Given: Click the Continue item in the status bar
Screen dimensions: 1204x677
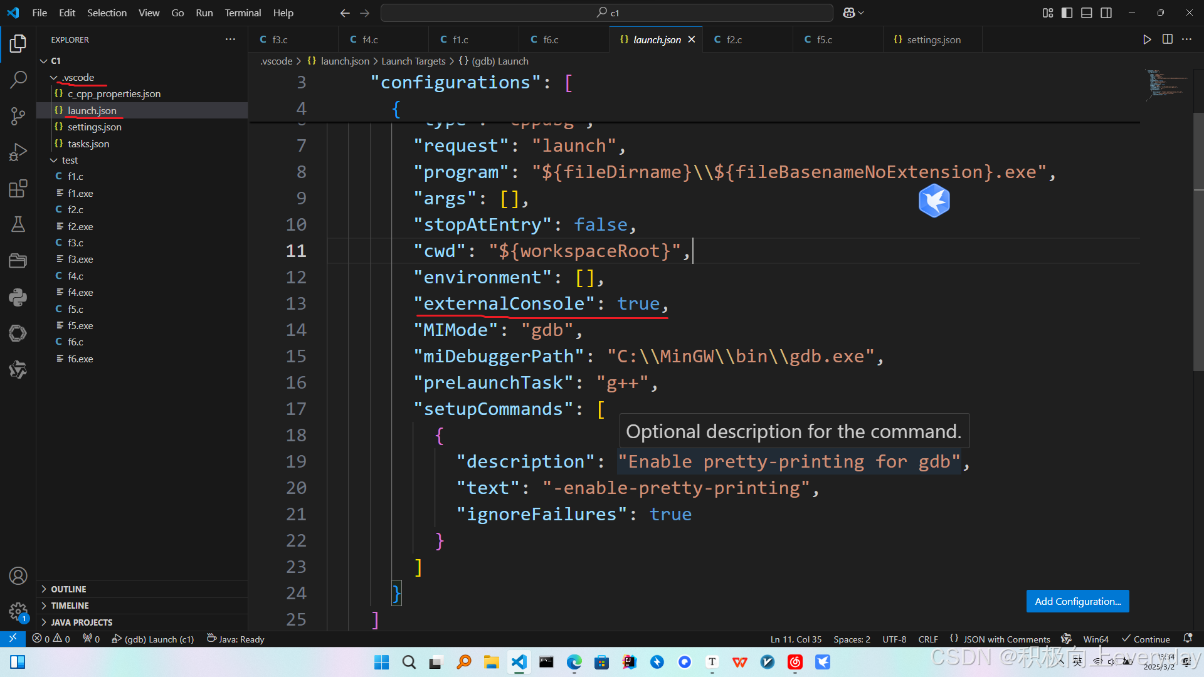Looking at the screenshot, I should [x=1146, y=639].
